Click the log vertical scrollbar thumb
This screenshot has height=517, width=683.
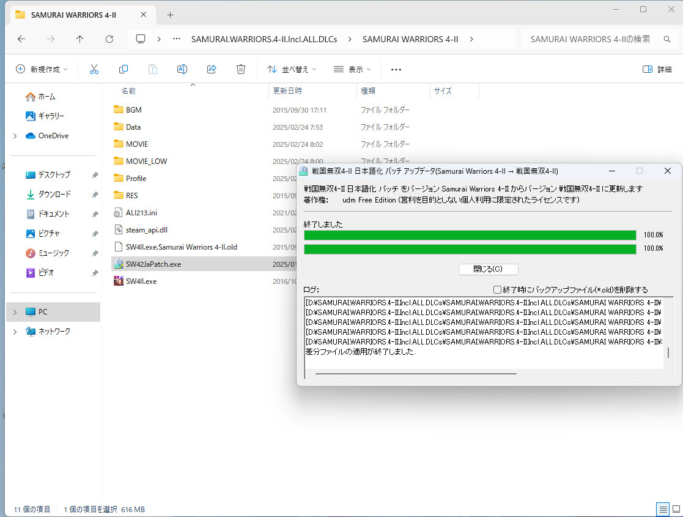click(668, 352)
